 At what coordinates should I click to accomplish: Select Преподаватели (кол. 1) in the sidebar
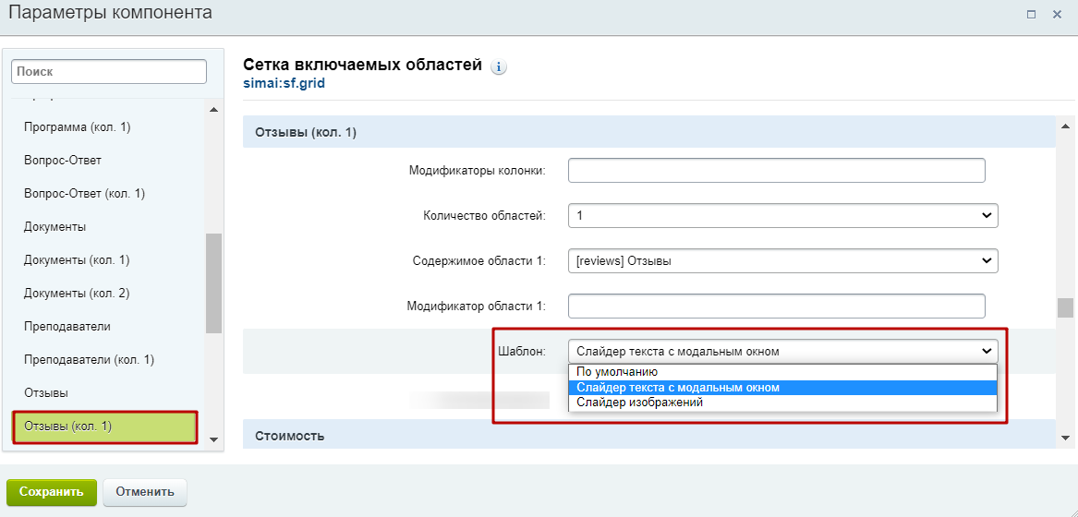89,359
